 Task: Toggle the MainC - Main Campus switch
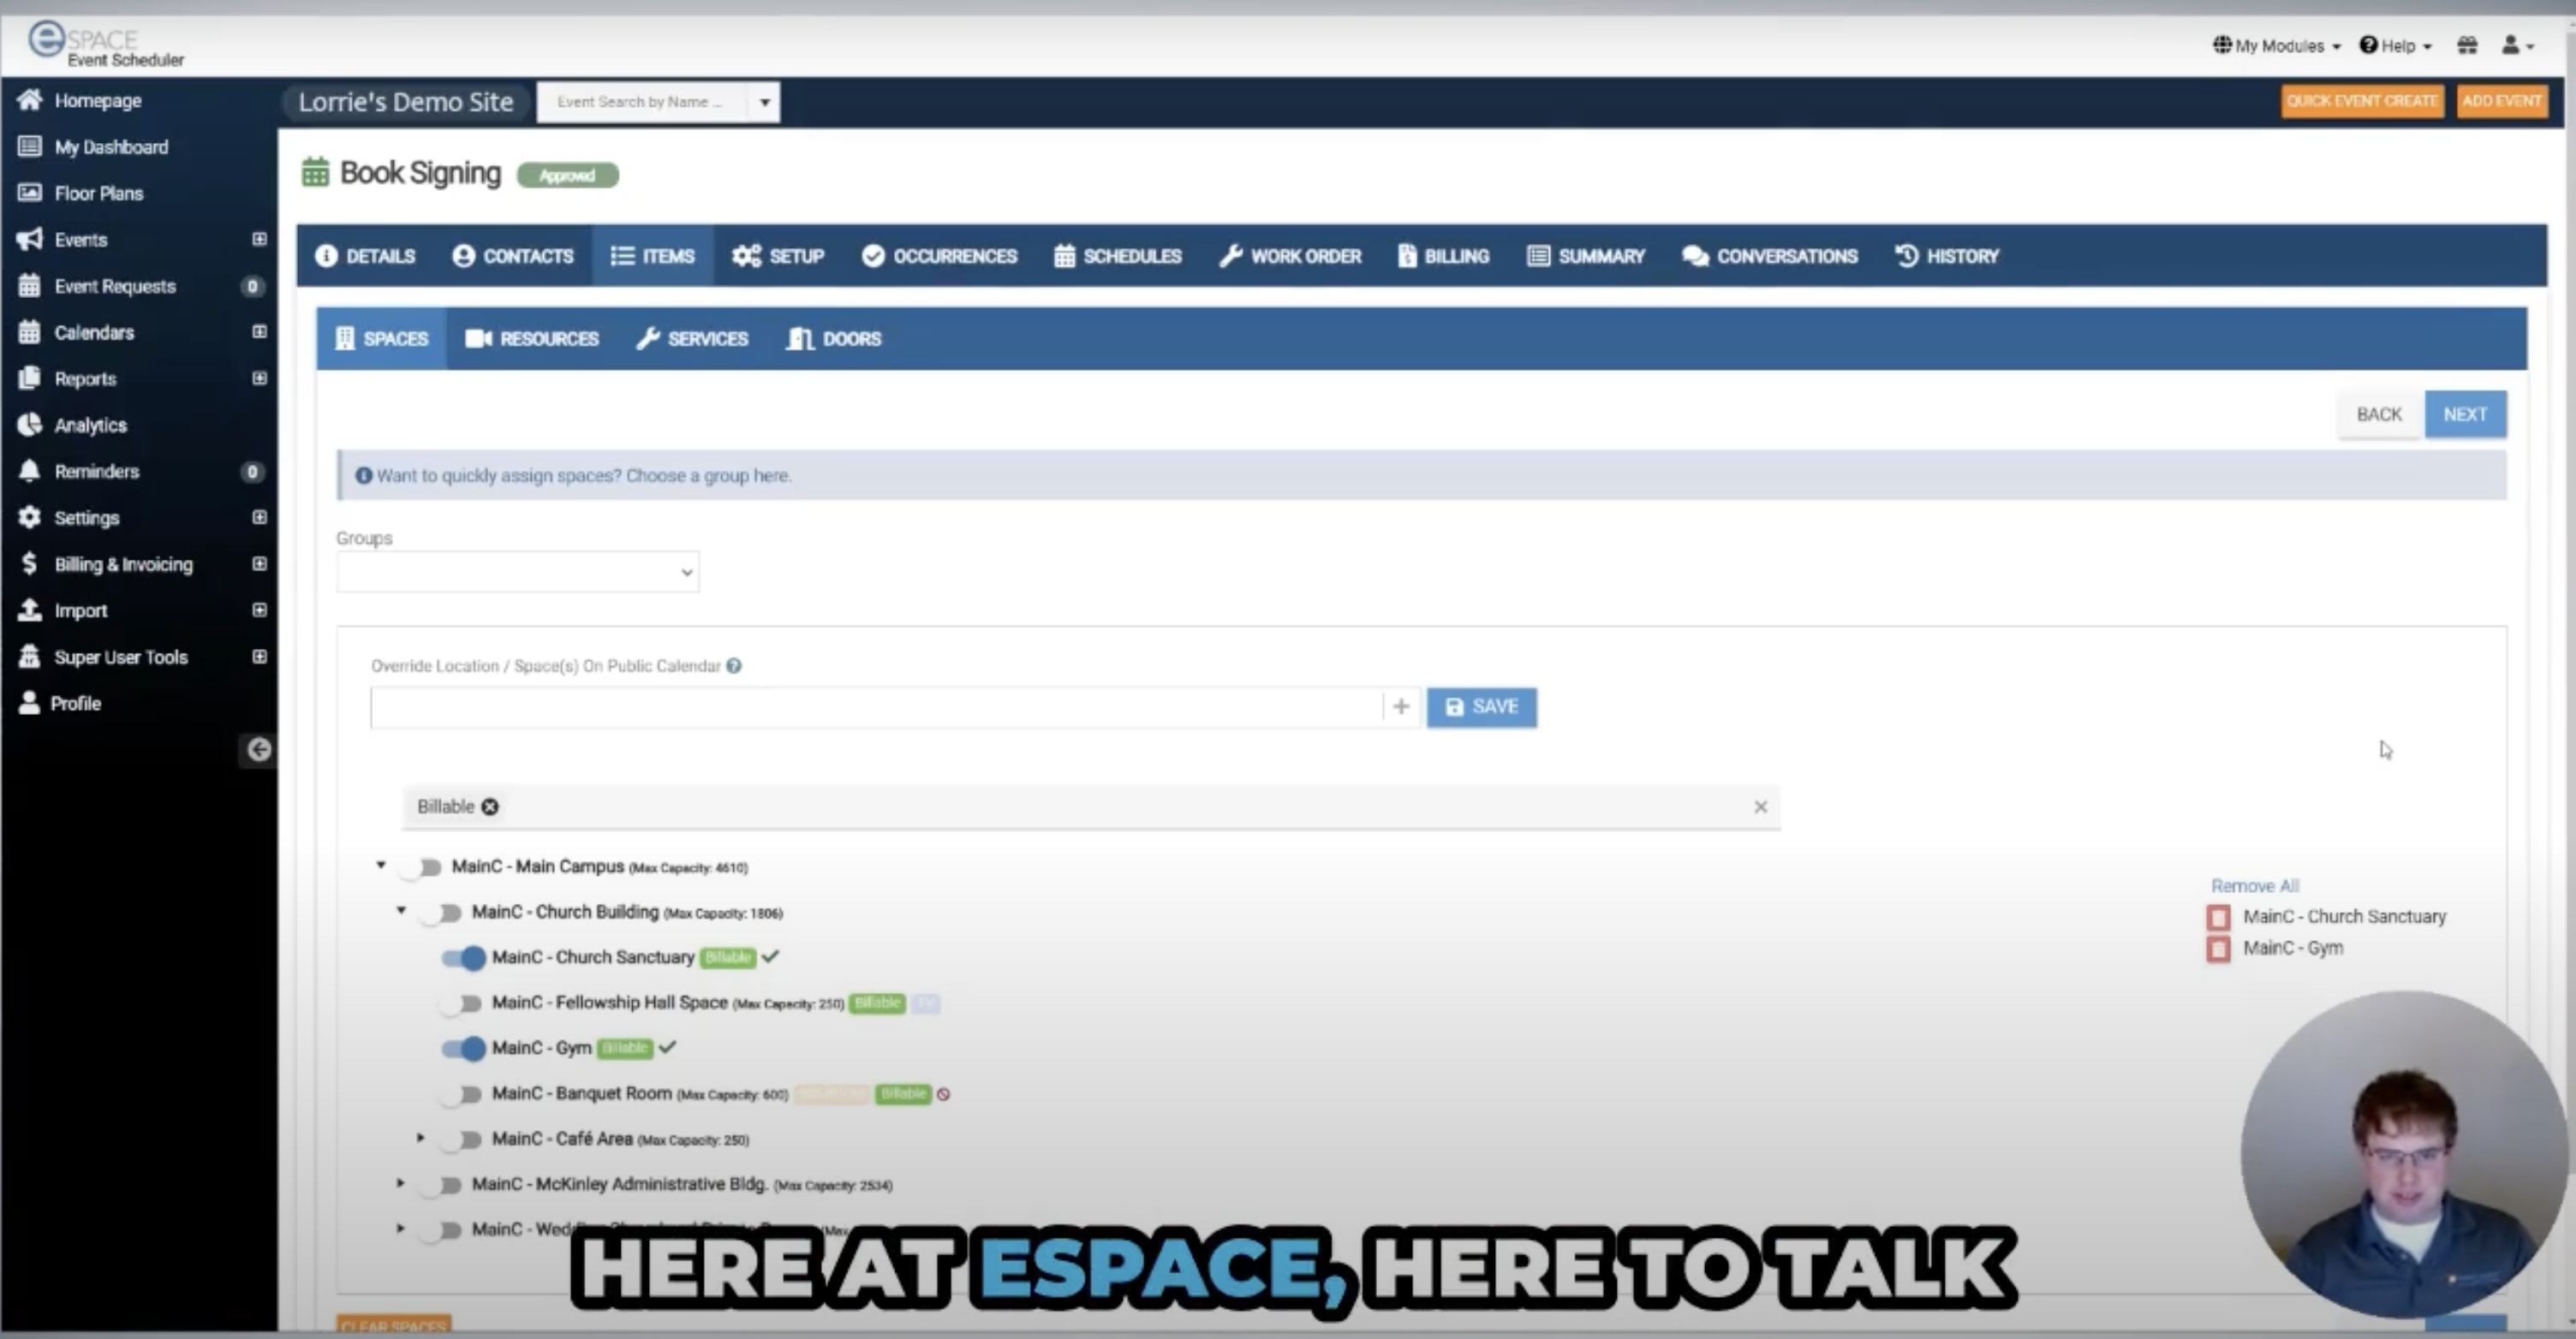[421, 867]
